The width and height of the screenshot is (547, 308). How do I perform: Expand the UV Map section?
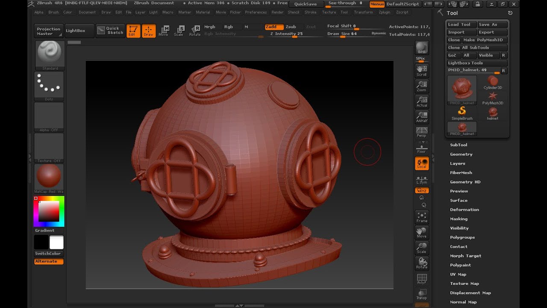coord(458,274)
